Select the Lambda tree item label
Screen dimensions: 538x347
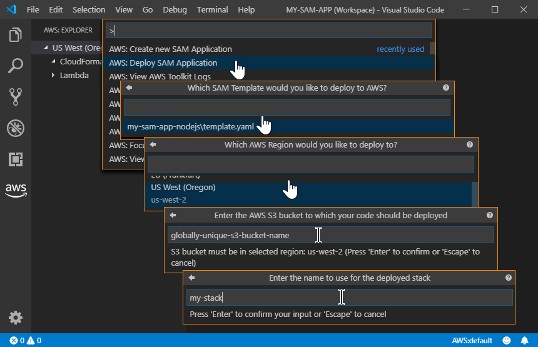click(x=74, y=75)
